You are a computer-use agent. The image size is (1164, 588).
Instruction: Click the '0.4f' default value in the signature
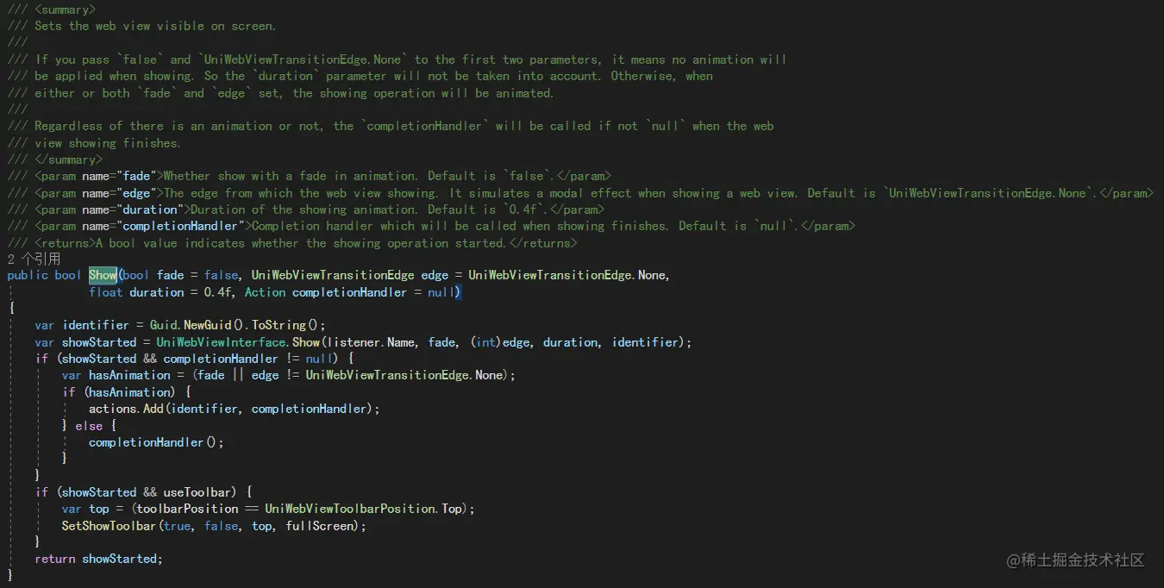tap(218, 292)
